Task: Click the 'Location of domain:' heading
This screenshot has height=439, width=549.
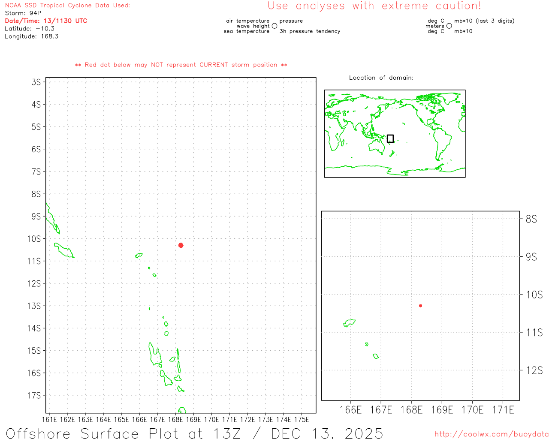Action: [x=381, y=78]
